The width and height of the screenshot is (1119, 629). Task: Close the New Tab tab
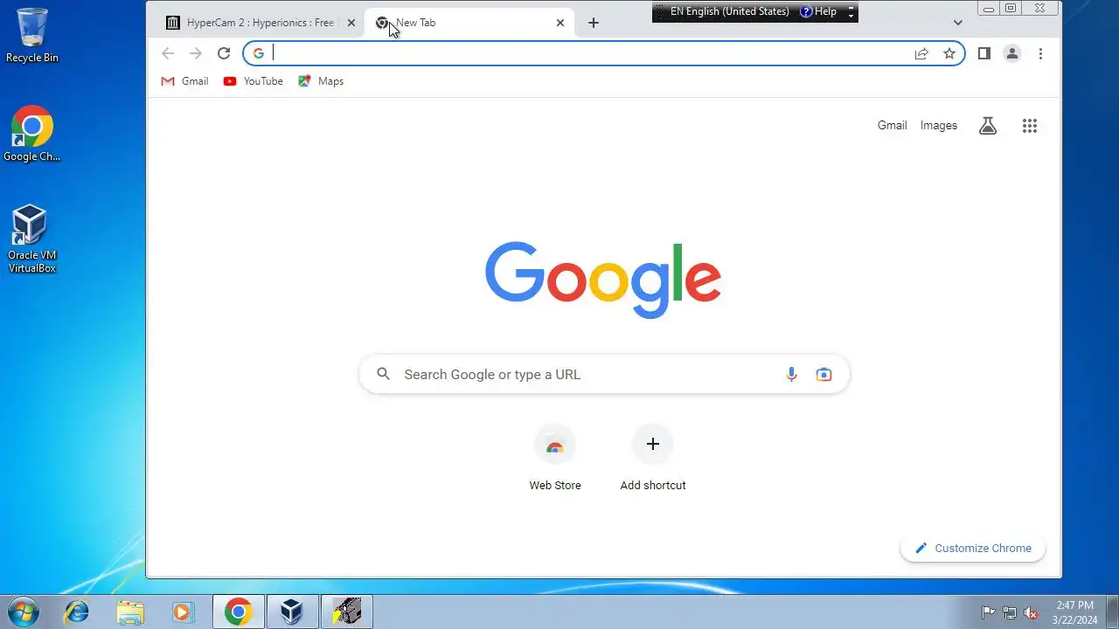click(x=560, y=23)
